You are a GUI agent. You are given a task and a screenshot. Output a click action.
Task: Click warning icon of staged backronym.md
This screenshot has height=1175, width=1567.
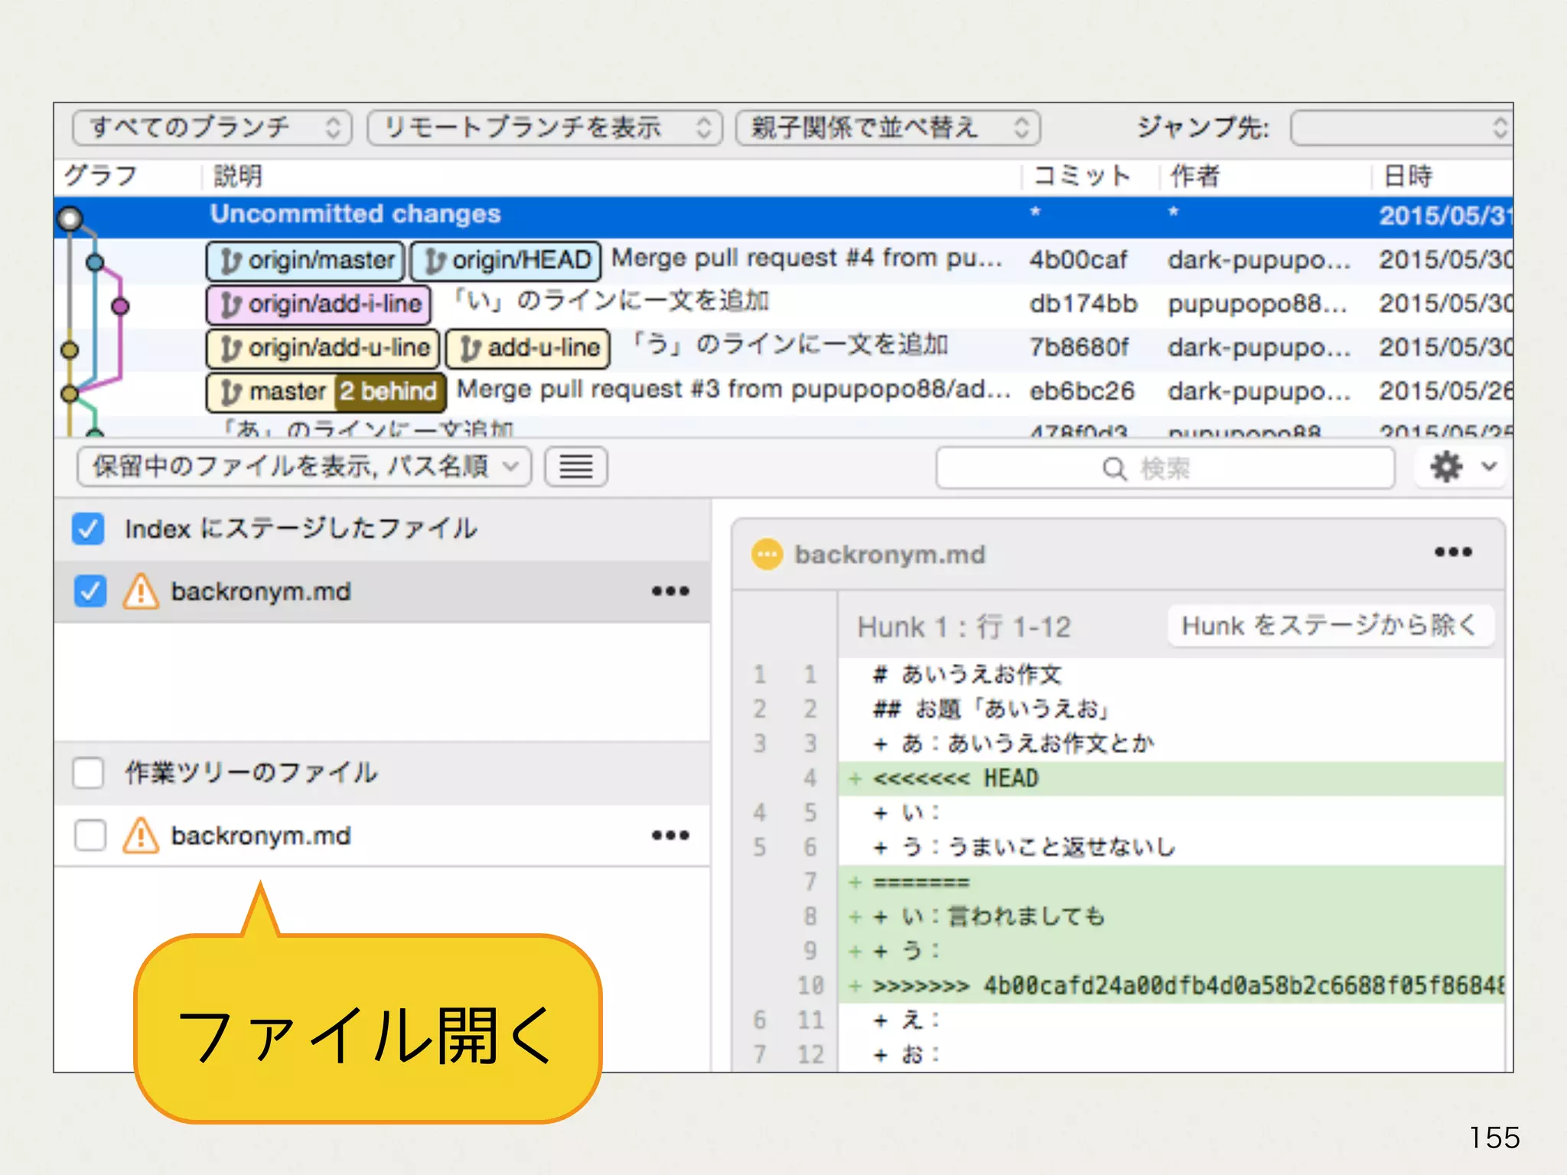tap(141, 591)
